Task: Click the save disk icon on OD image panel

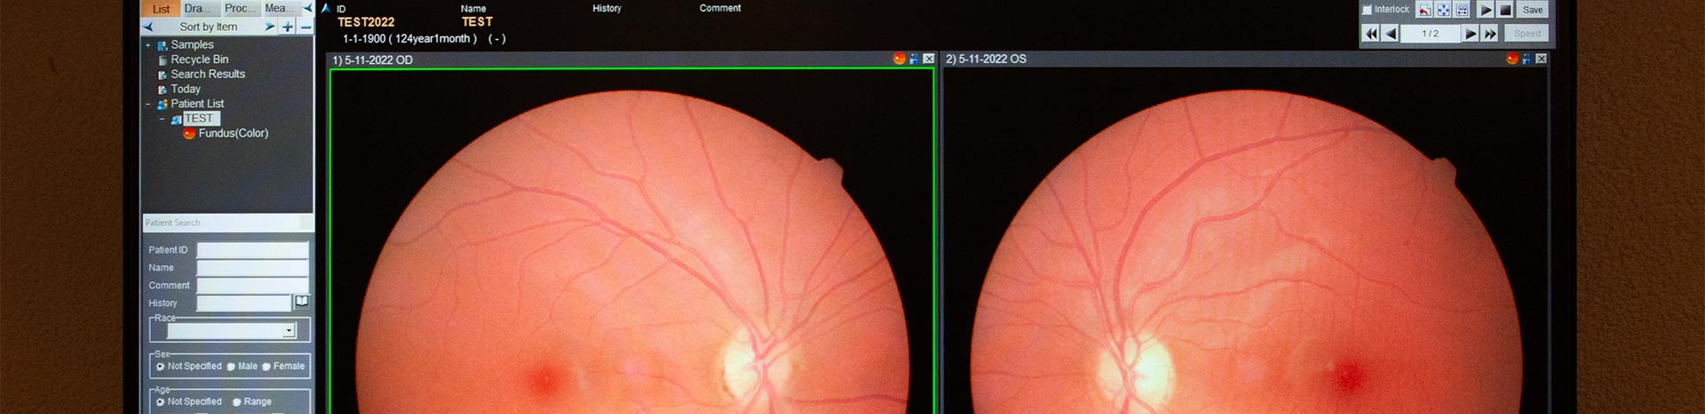Action: pyautogui.click(x=914, y=59)
